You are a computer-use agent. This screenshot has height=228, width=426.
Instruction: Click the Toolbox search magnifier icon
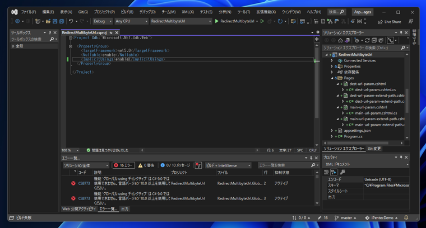52,39
